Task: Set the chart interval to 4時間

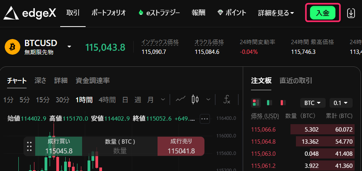Action: point(107,100)
